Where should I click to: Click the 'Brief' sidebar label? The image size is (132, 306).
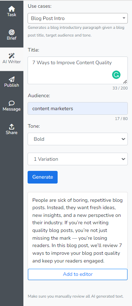coord(12,38)
